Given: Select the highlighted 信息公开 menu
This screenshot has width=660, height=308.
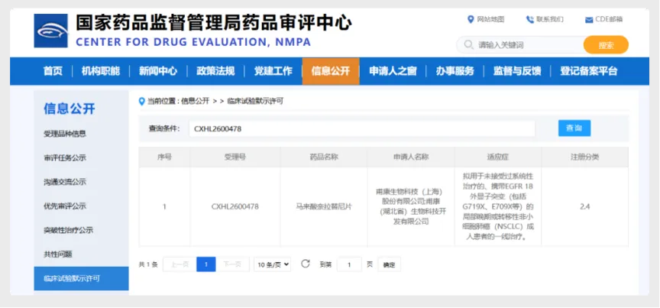Looking at the screenshot, I should coord(331,71).
